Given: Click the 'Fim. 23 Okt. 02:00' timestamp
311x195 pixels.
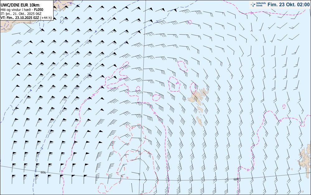Looking at the screenshot, I should 288,5.
